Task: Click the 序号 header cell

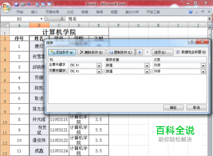Action: [x=19, y=38]
